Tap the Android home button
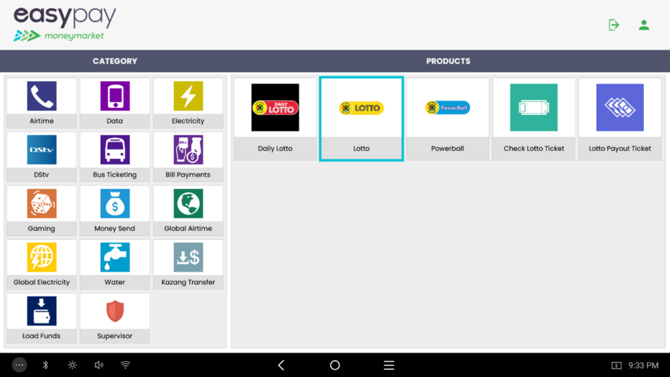Viewport: 670px width, 377px height. coord(335,365)
